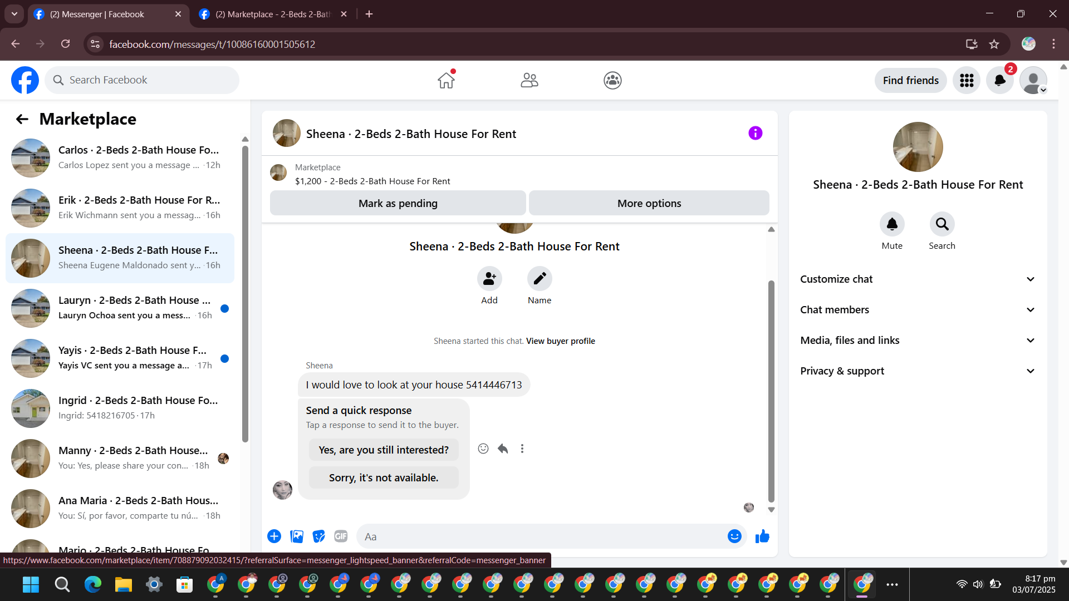Viewport: 1069px width, 601px height.
Task: Open the account profile dropdown
Action: click(1033, 80)
